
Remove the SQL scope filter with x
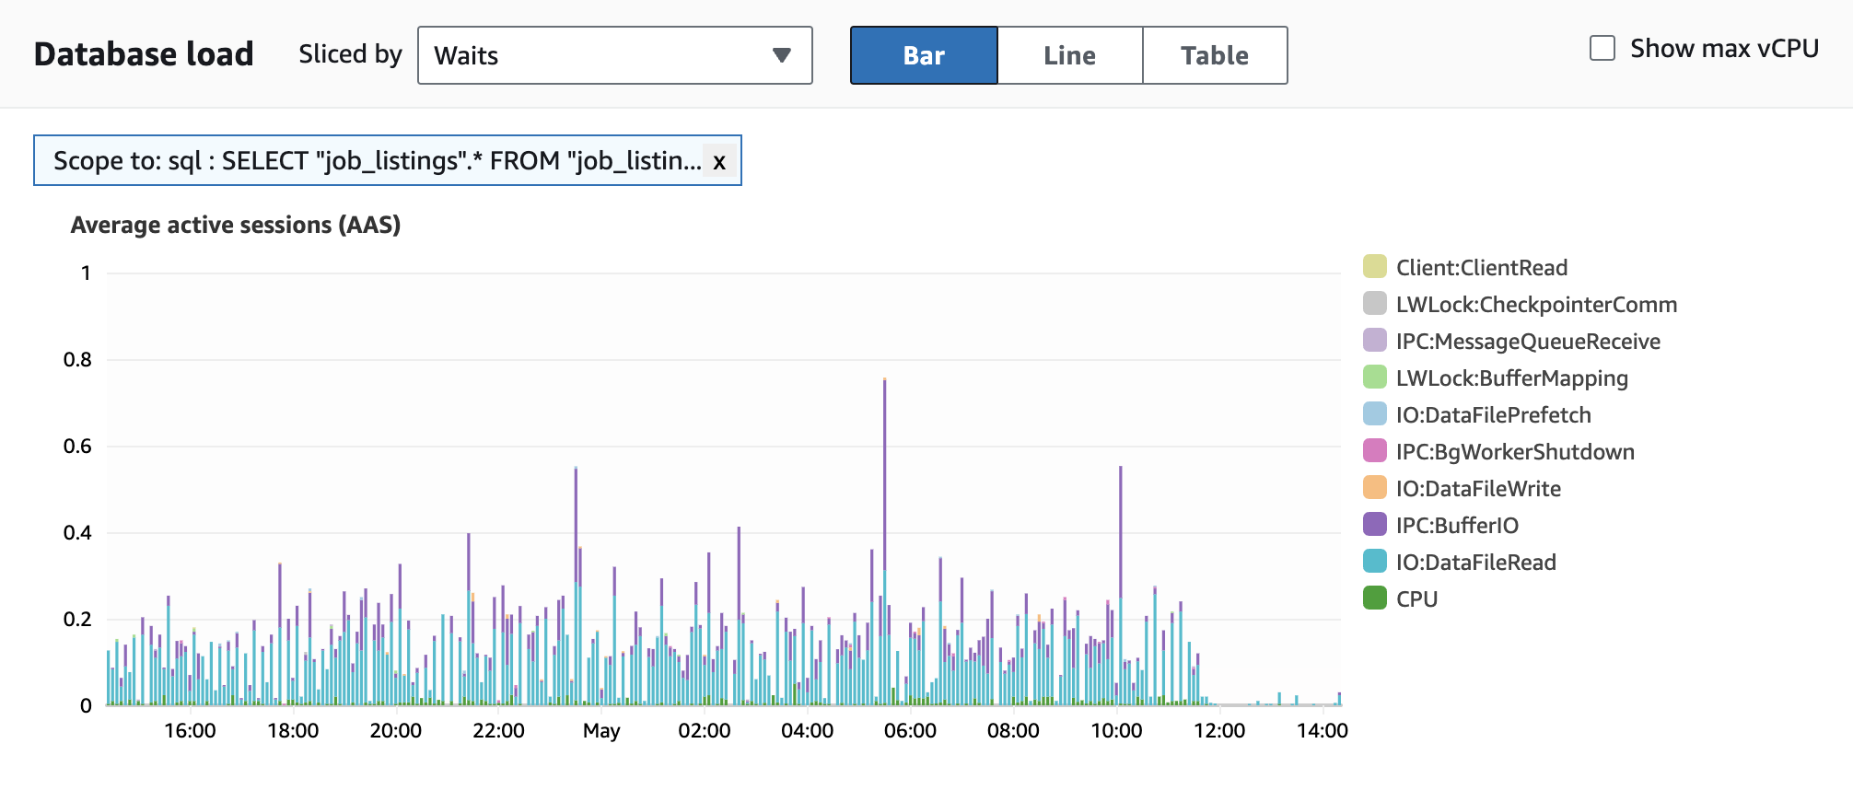719,161
